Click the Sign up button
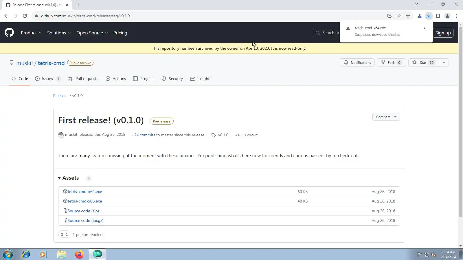Screen dimensions: 463x260 click(x=443, y=33)
